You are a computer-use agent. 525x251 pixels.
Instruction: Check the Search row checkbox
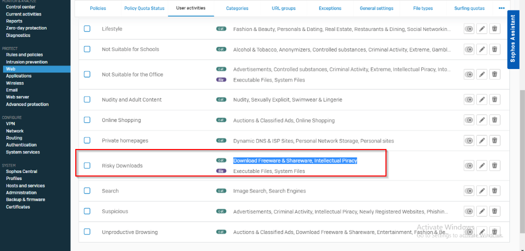[87, 190]
